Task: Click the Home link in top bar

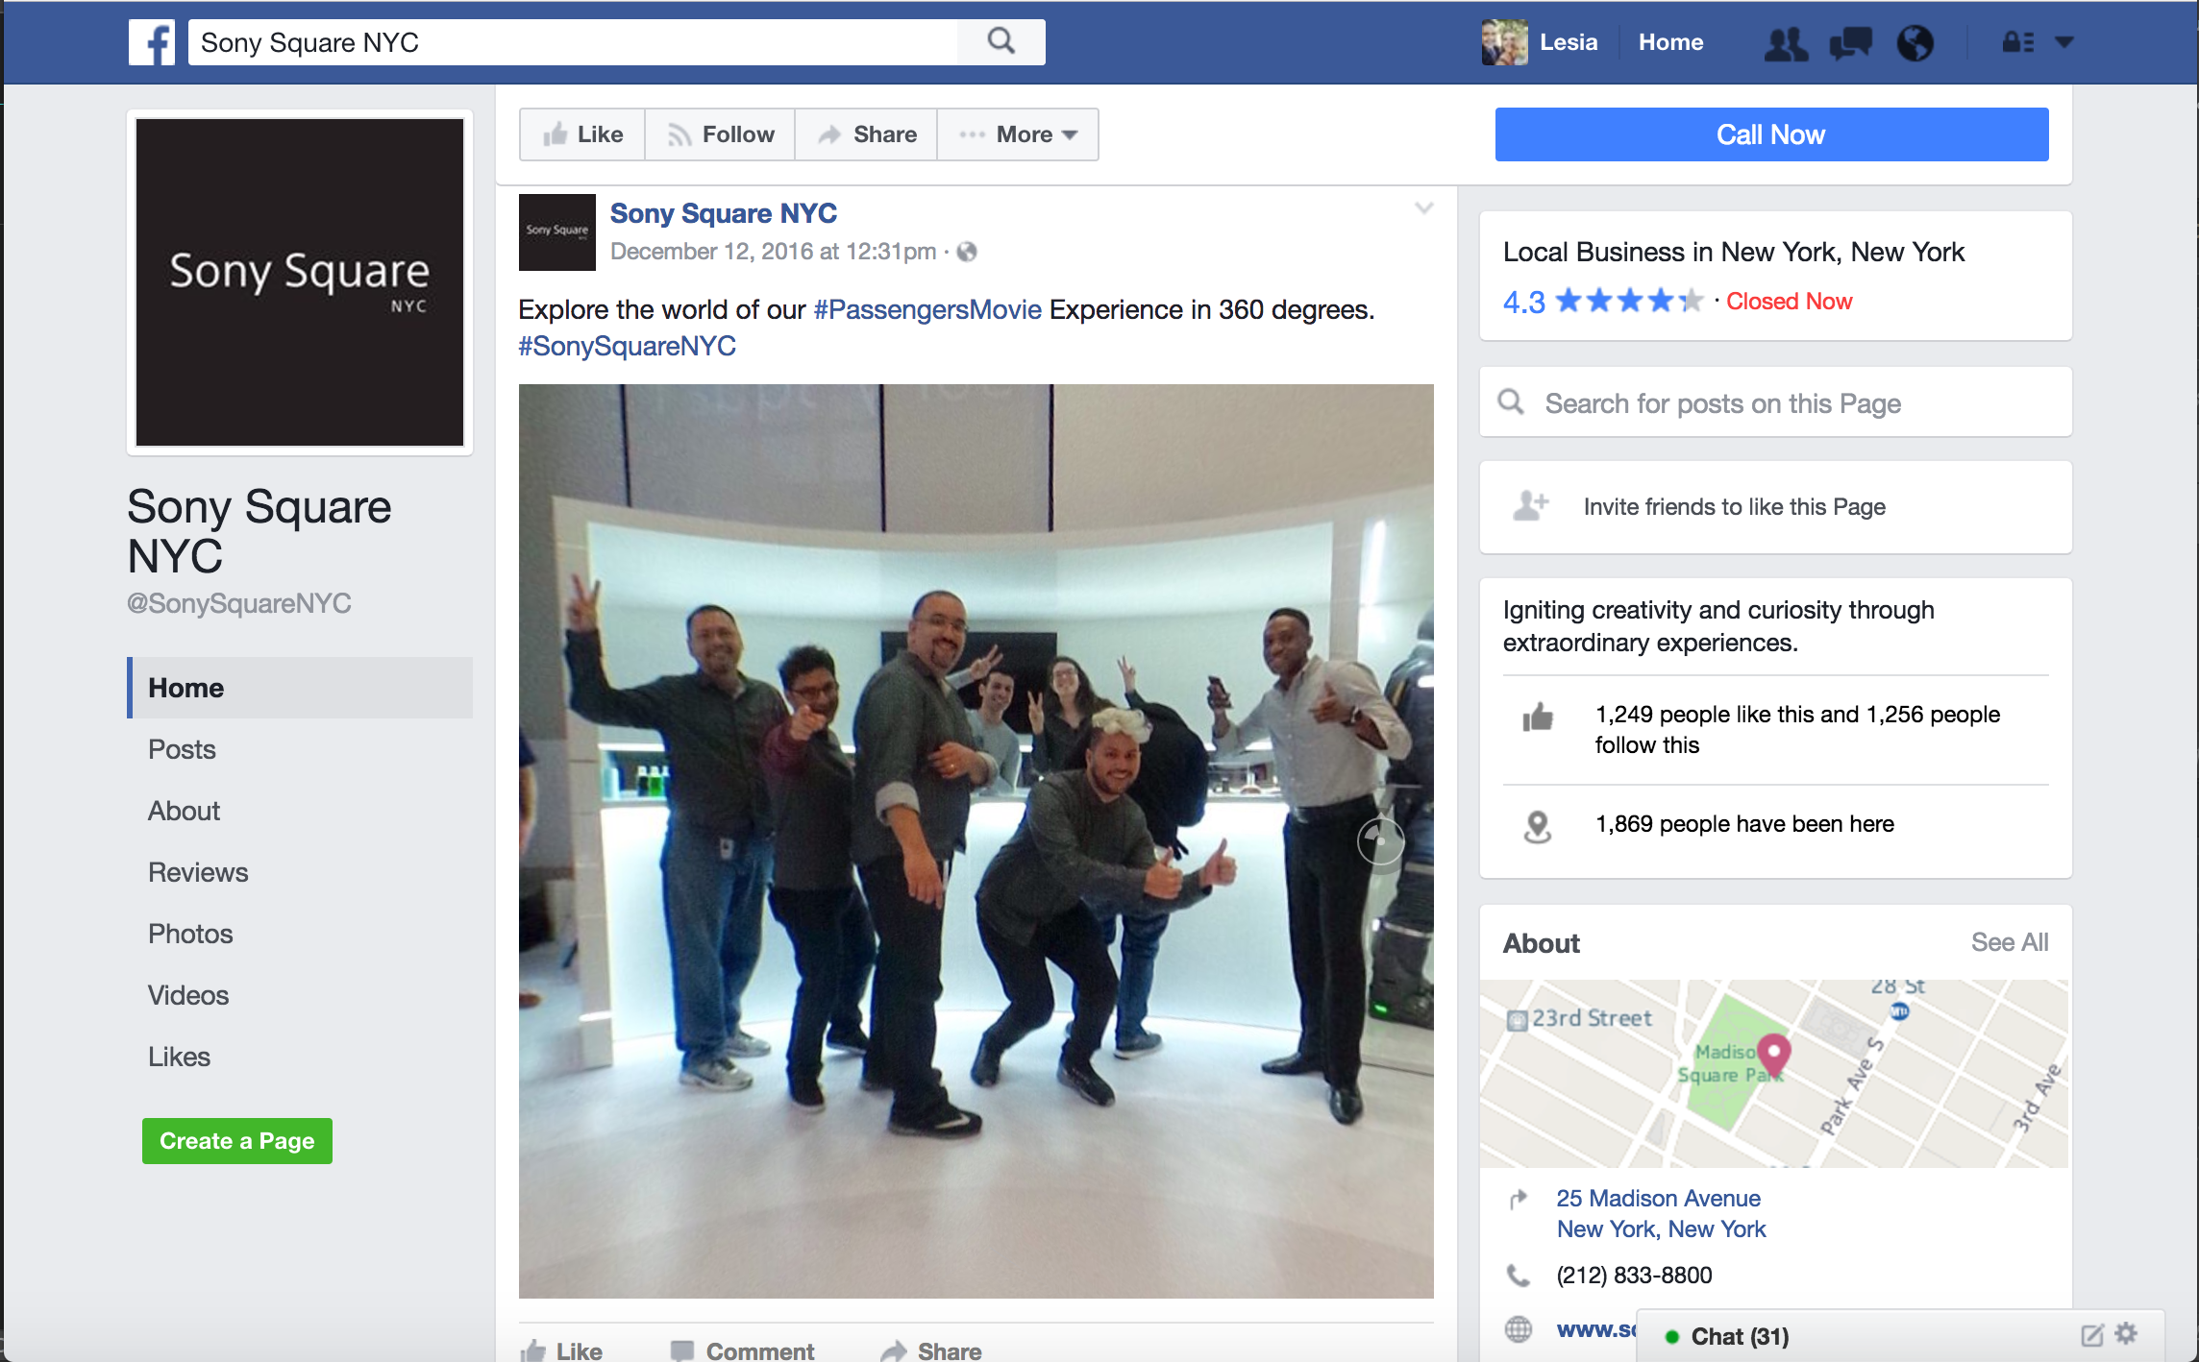Action: pyautogui.click(x=1670, y=42)
